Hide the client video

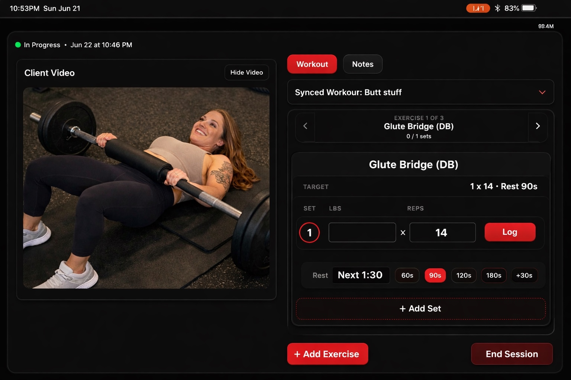point(246,72)
